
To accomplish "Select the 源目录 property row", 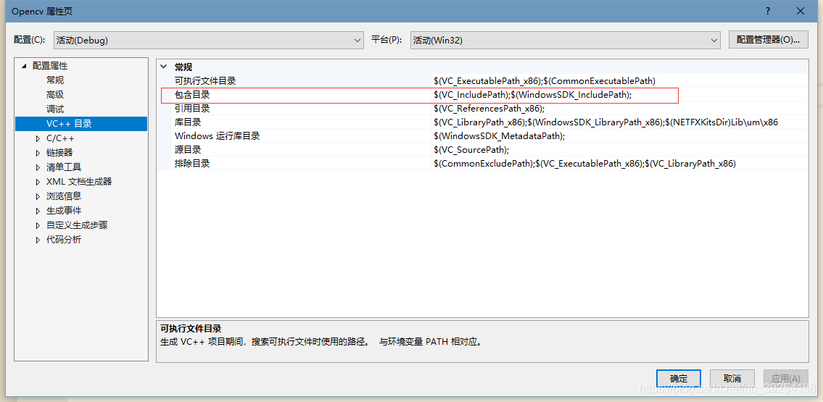I will coord(482,150).
